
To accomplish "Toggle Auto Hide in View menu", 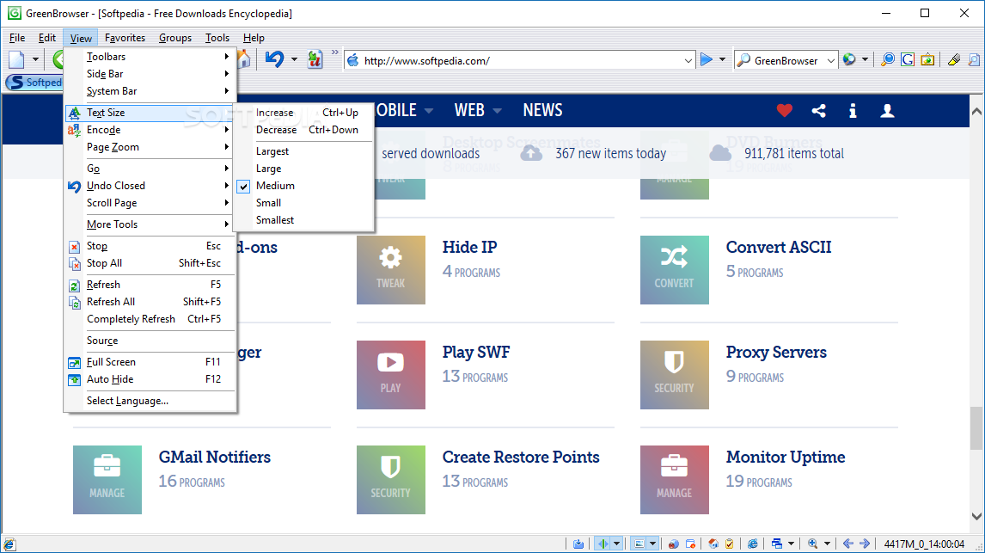I will click(x=150, y=379).
